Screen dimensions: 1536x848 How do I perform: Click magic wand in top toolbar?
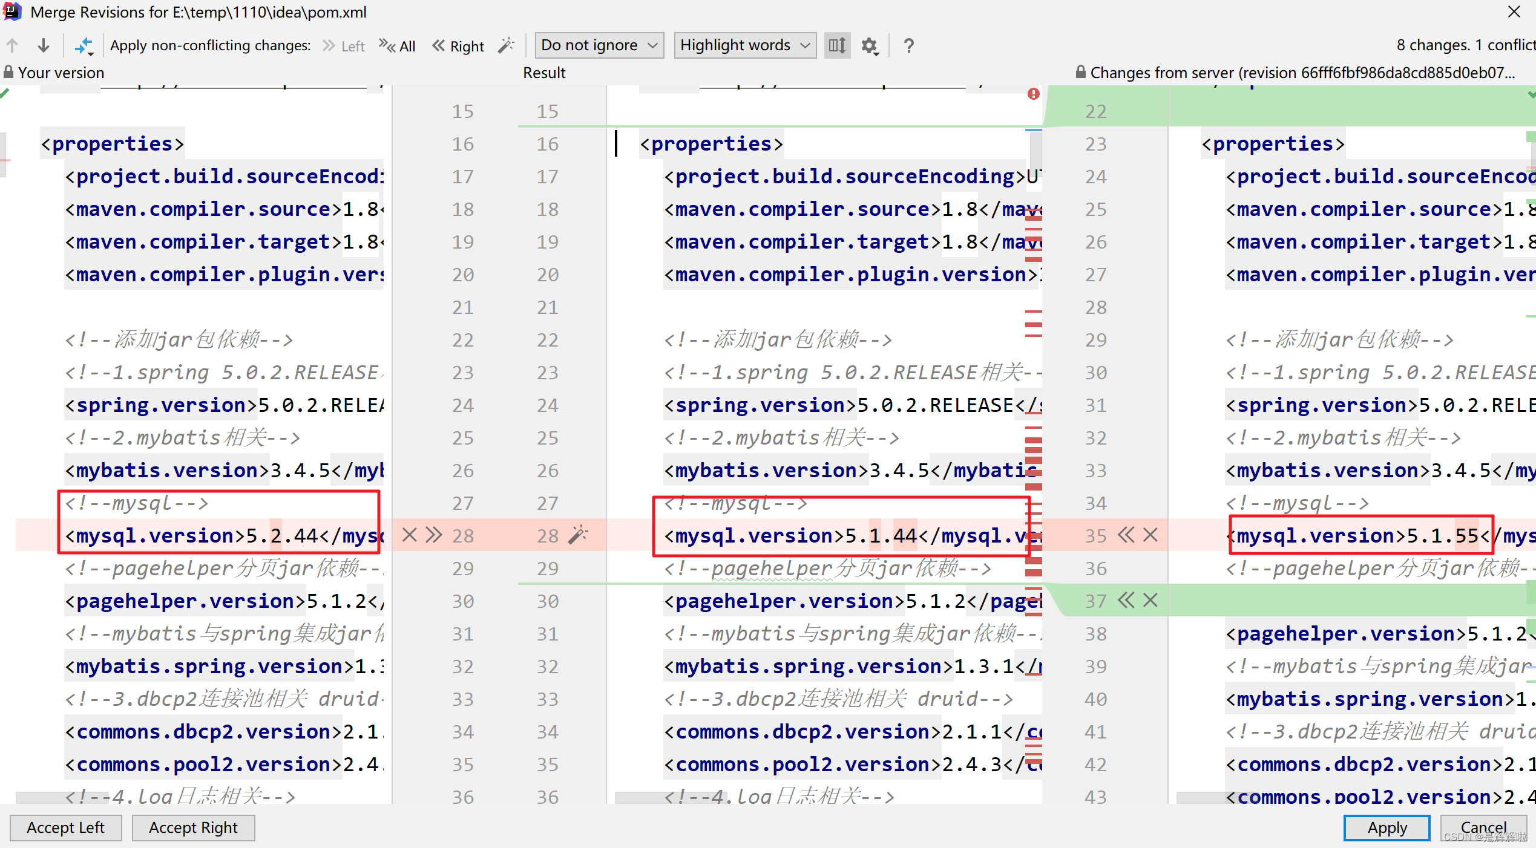tap(506, 45)
